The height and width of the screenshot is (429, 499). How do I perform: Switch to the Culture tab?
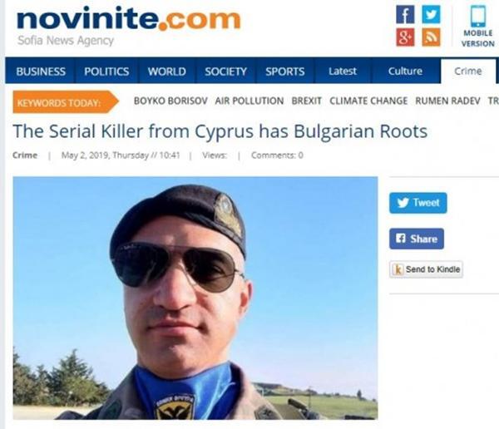click(x=405, y=71)
